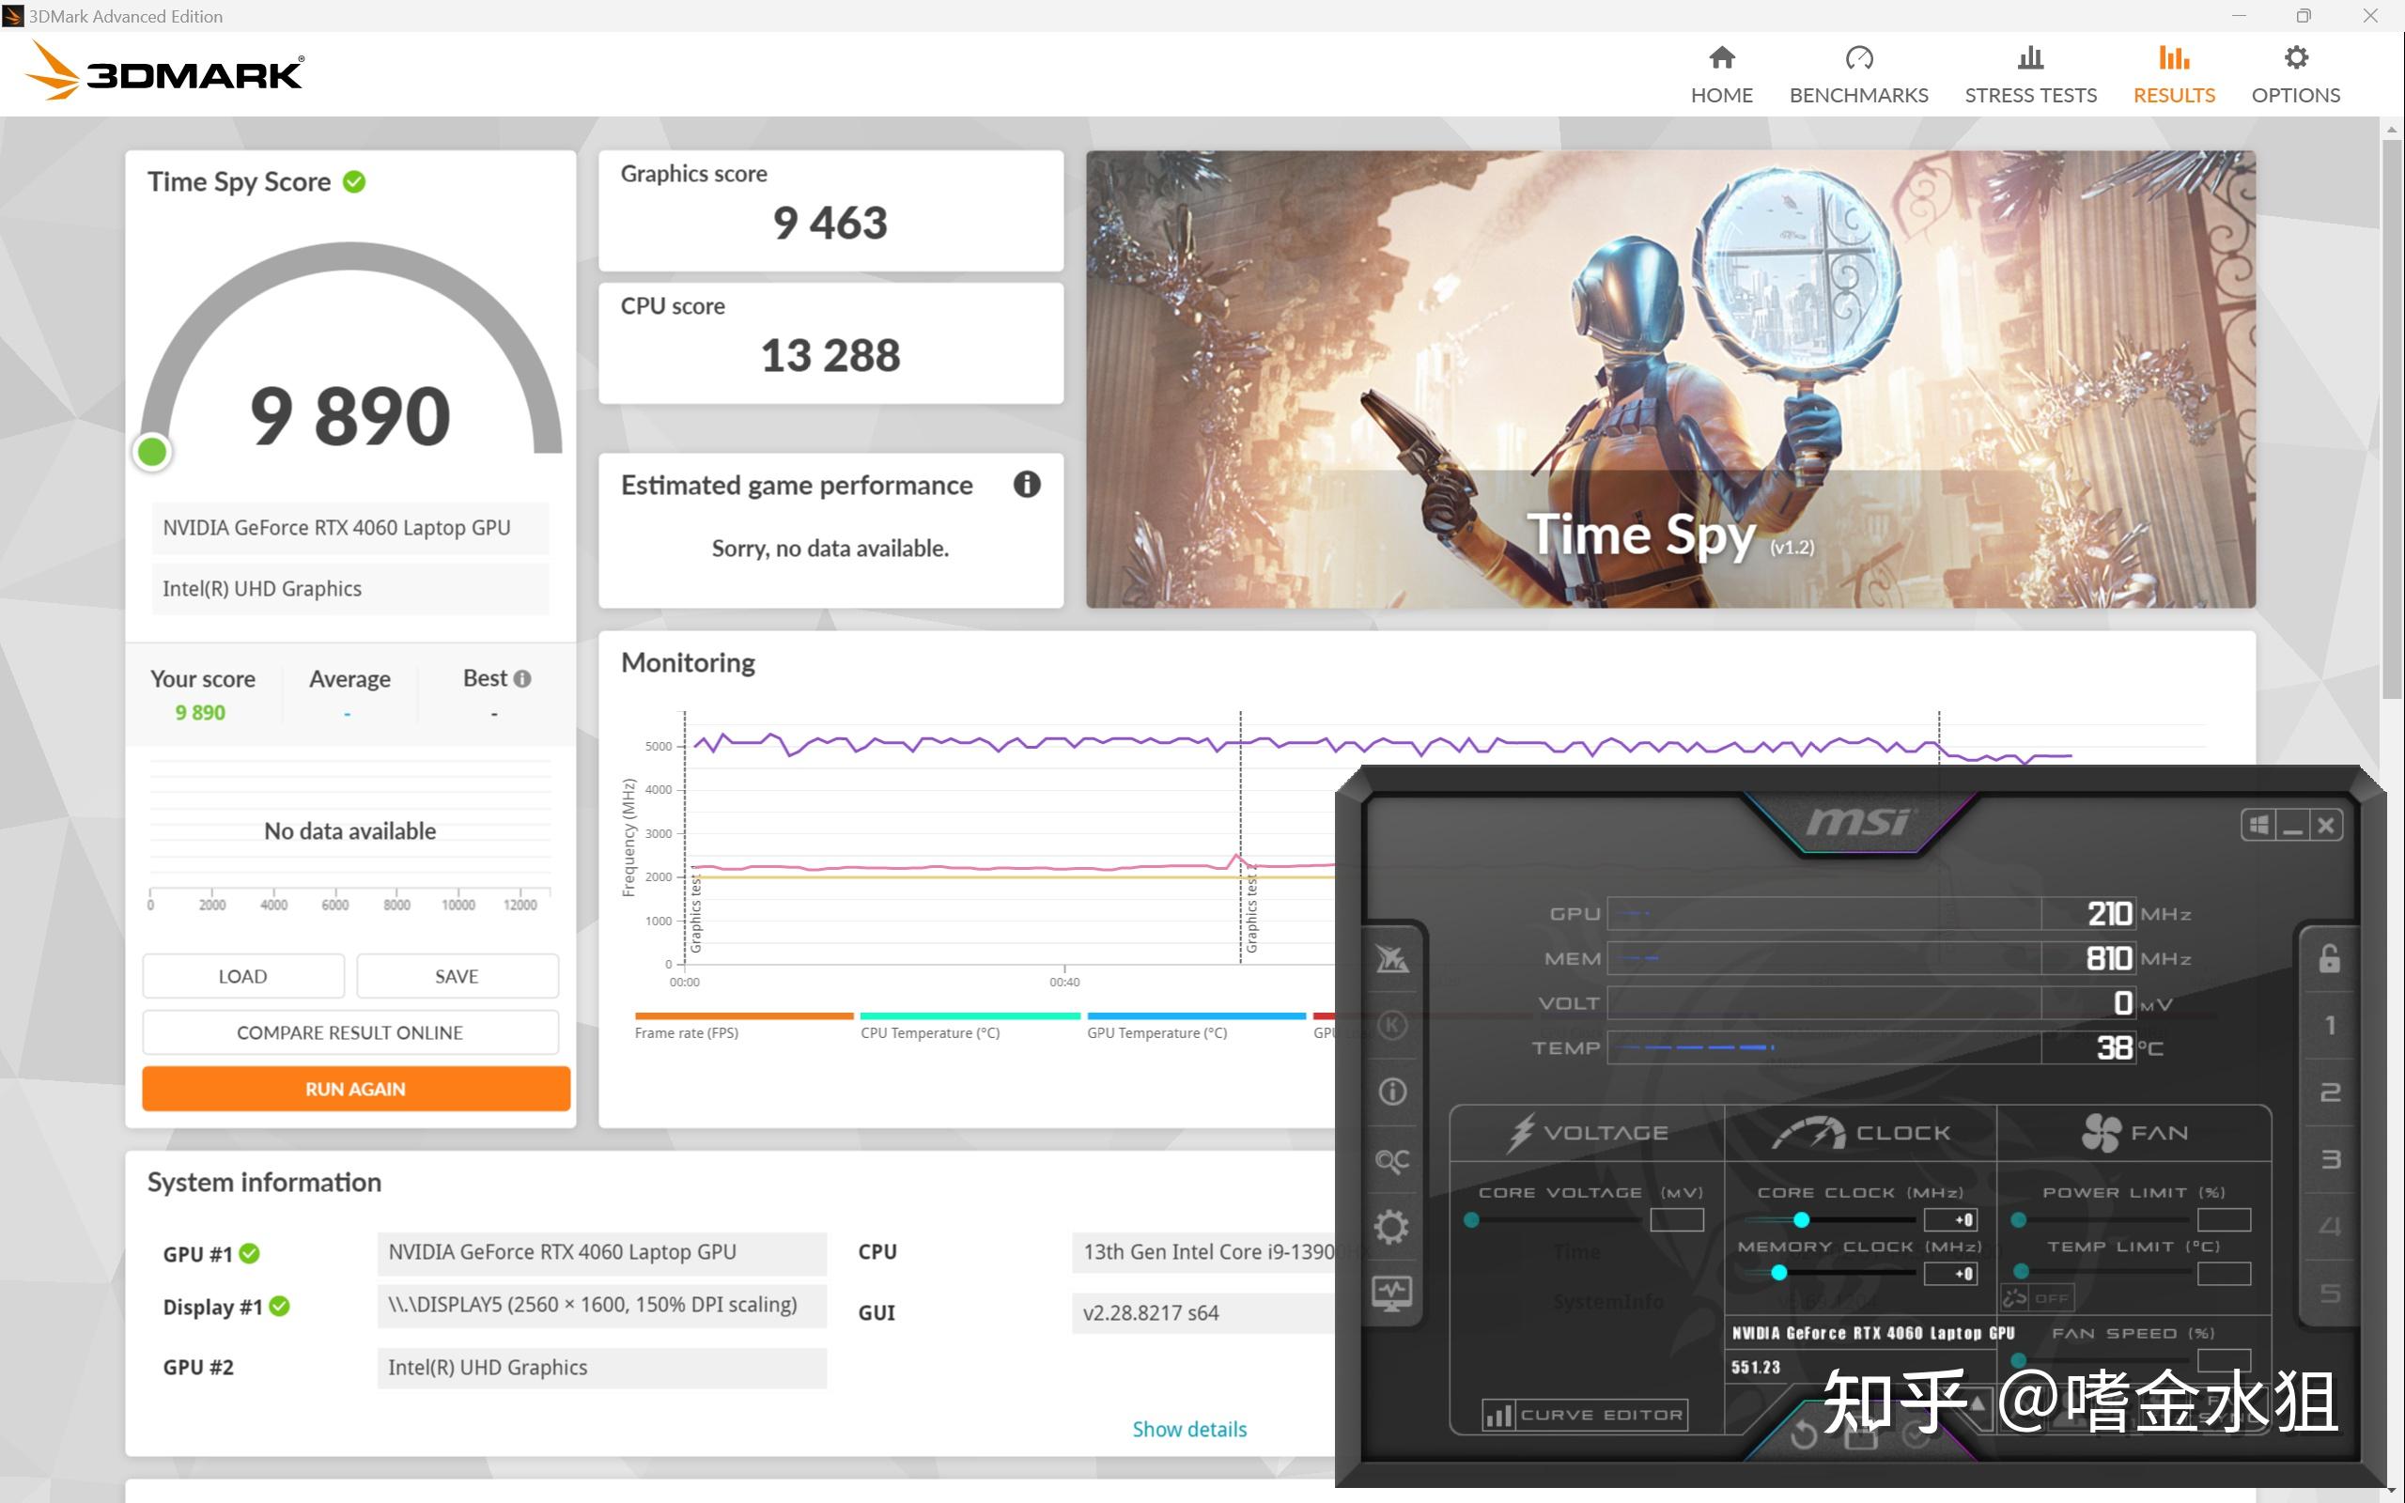Click Afterburner profile lock icon

(x=2330, y=959)
